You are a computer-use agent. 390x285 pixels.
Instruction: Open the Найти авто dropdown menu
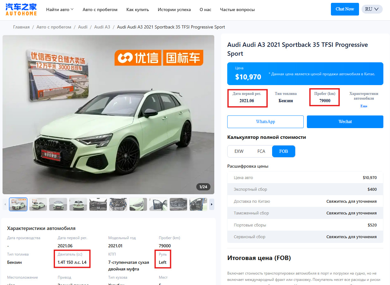coord(60,9)
